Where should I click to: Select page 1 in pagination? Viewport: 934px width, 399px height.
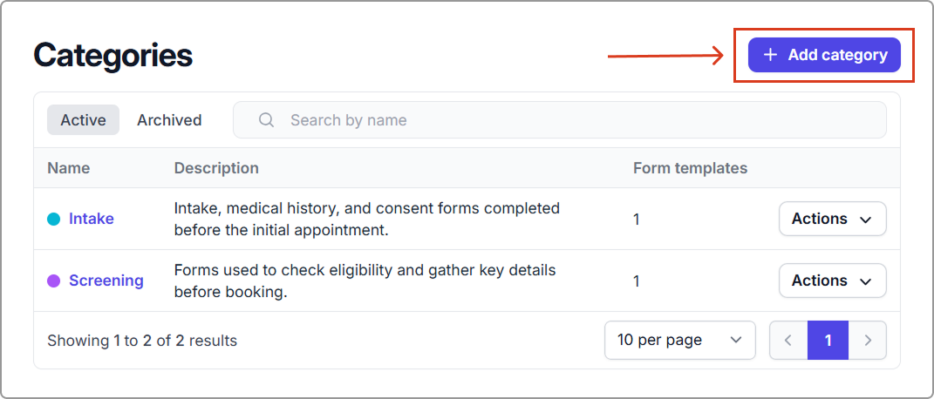pyautogui.click(x=828, y=341)
